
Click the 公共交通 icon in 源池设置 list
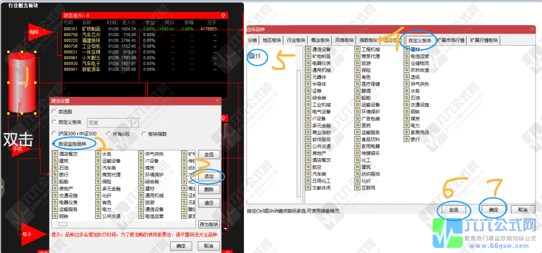coord(98,216)
